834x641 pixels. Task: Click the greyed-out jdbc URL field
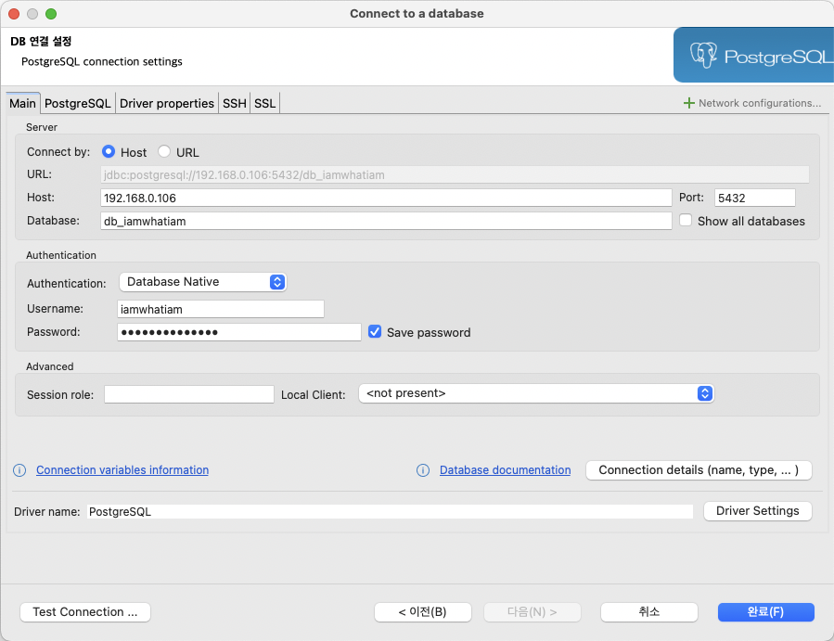coord(455,174)
